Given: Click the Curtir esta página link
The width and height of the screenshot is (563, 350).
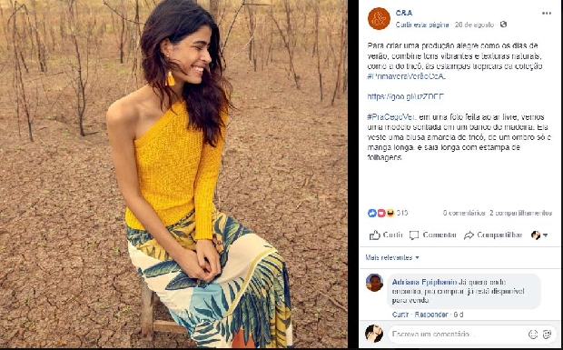Looking at the screenshot, I should coord(422,25).
